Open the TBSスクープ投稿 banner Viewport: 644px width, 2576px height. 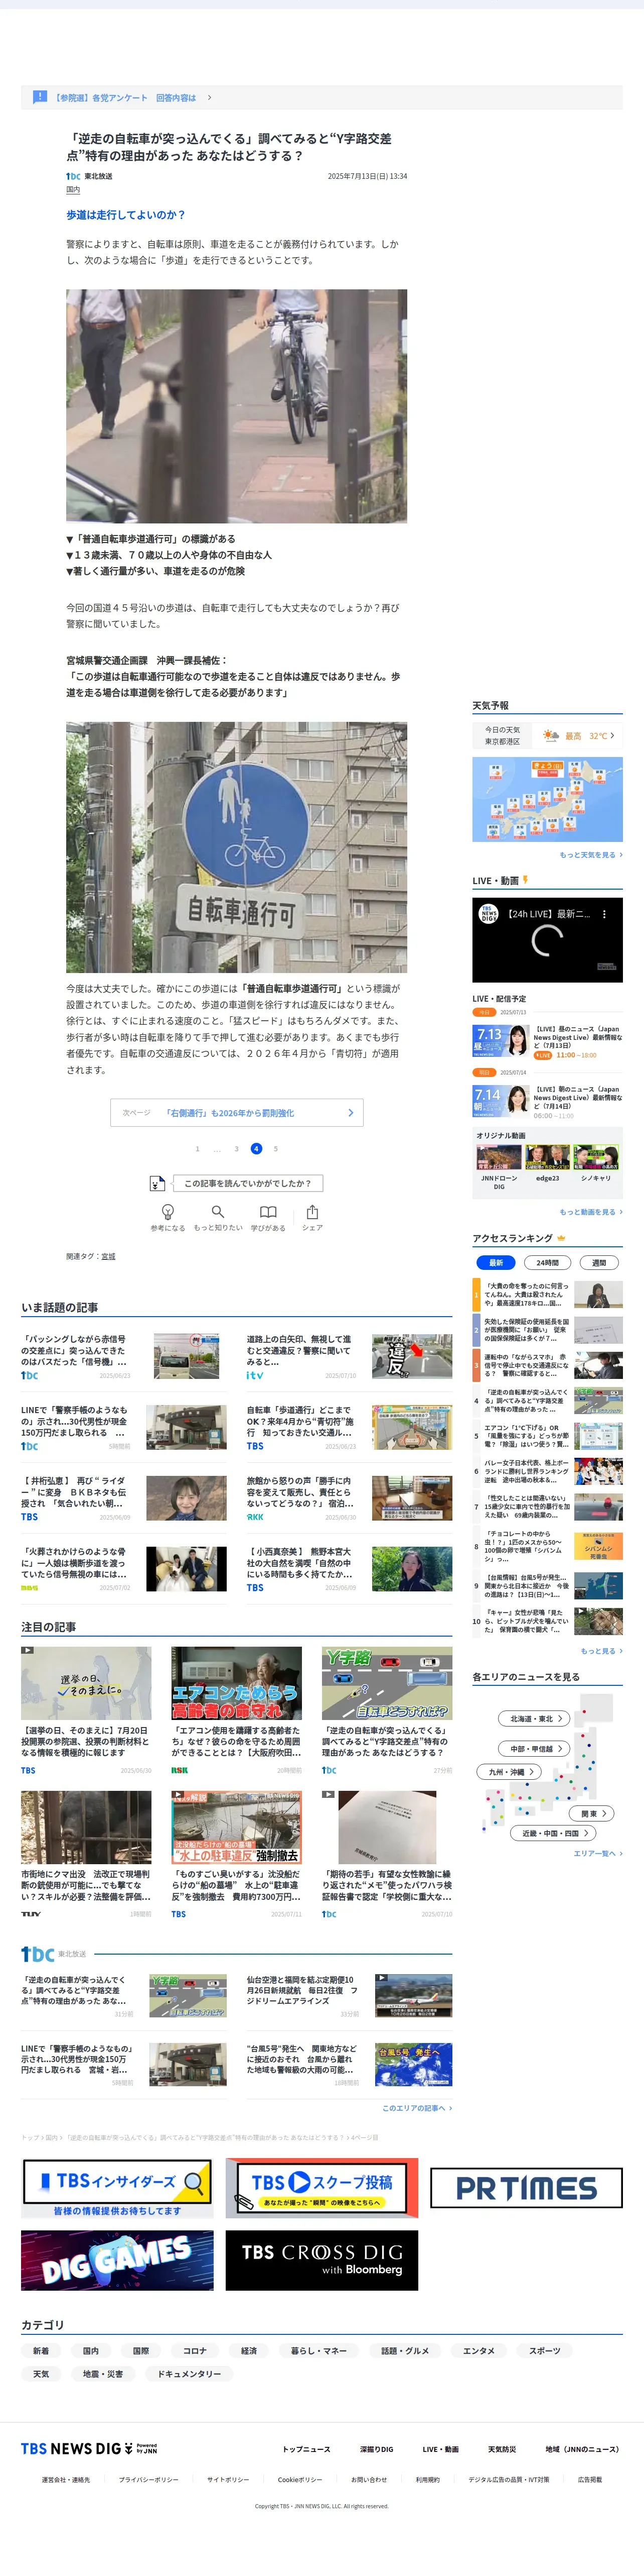pyautogui.click(x=321, y=2188)
